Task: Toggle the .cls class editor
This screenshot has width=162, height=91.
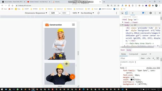Action: pyautogui.click(x=148, y=58)
